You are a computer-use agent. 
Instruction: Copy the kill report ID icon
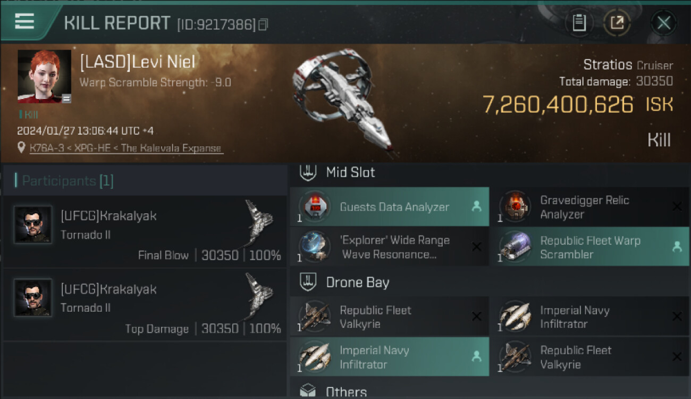(x=263, y=24)
